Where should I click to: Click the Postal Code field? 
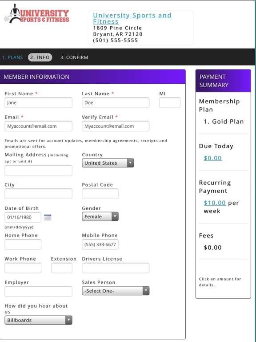100,194
